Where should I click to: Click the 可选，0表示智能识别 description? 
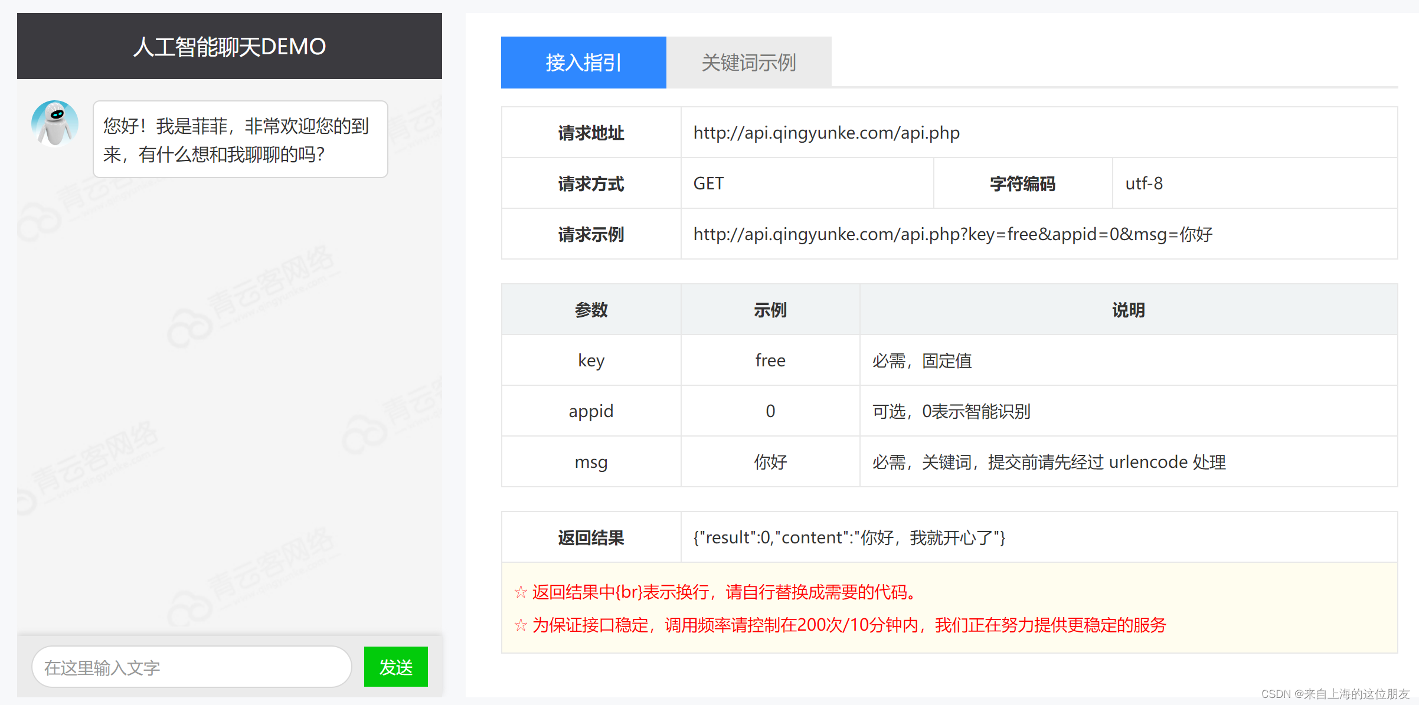tap(952, 411)
